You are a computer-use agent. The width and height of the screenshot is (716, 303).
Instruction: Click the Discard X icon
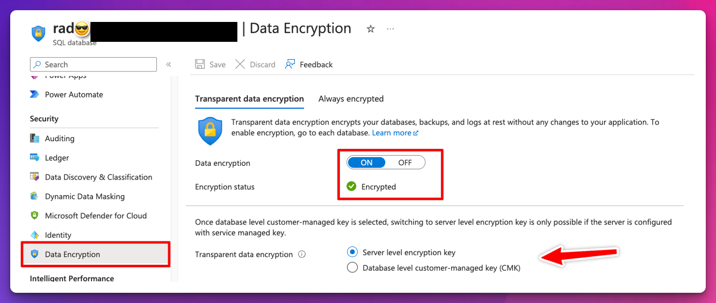240,64
